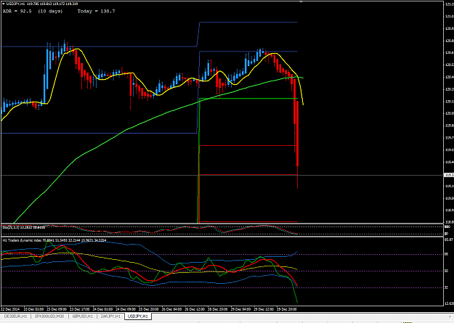Click the 'ADR = 92.5' label
The image size is (454, 323).
click(x=17, y=11)
